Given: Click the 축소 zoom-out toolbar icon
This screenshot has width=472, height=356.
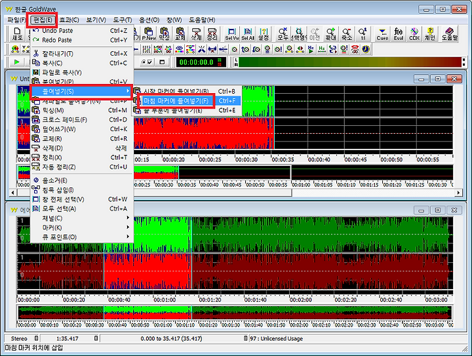Looking at the screenshot, I should 347,33.
